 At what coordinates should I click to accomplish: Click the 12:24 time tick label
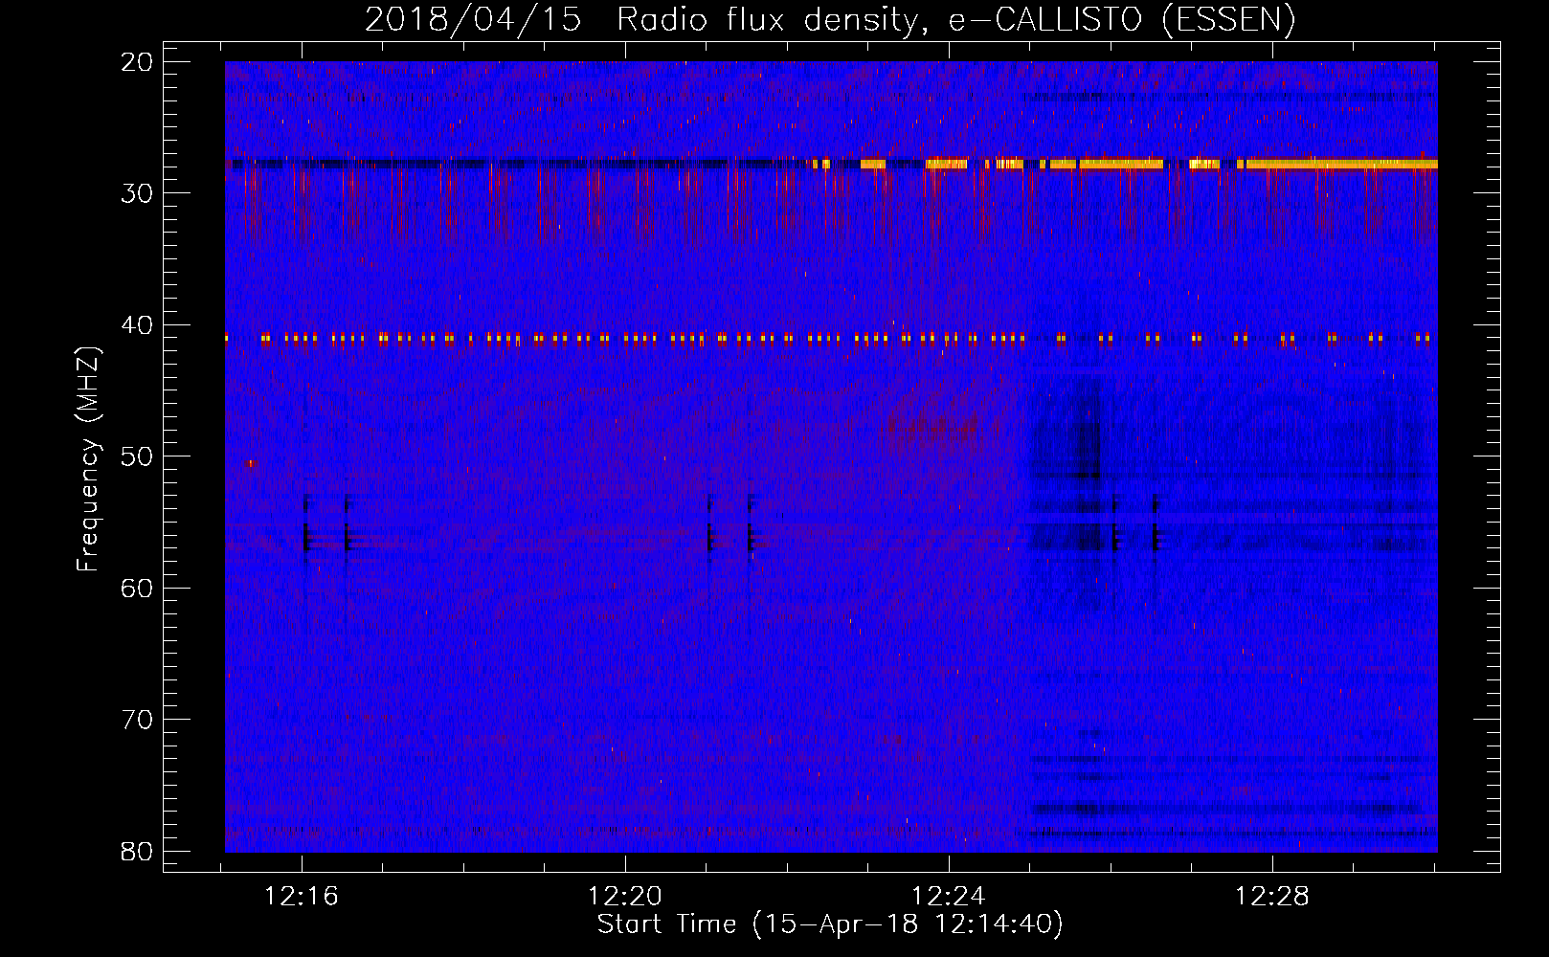[949, 897]
